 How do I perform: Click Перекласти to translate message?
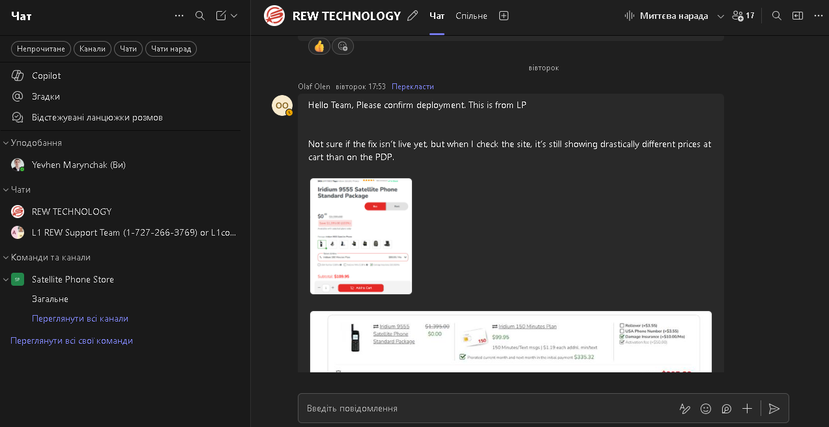(x=413, y=87)
